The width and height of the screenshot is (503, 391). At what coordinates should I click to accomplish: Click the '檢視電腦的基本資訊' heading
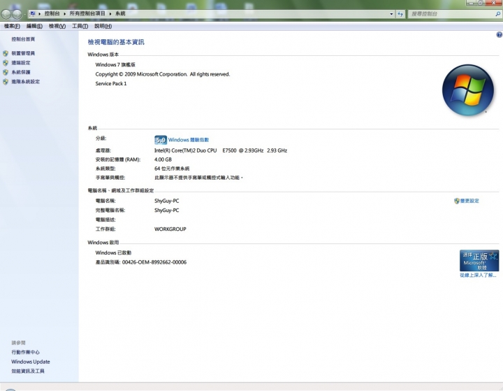116,42
